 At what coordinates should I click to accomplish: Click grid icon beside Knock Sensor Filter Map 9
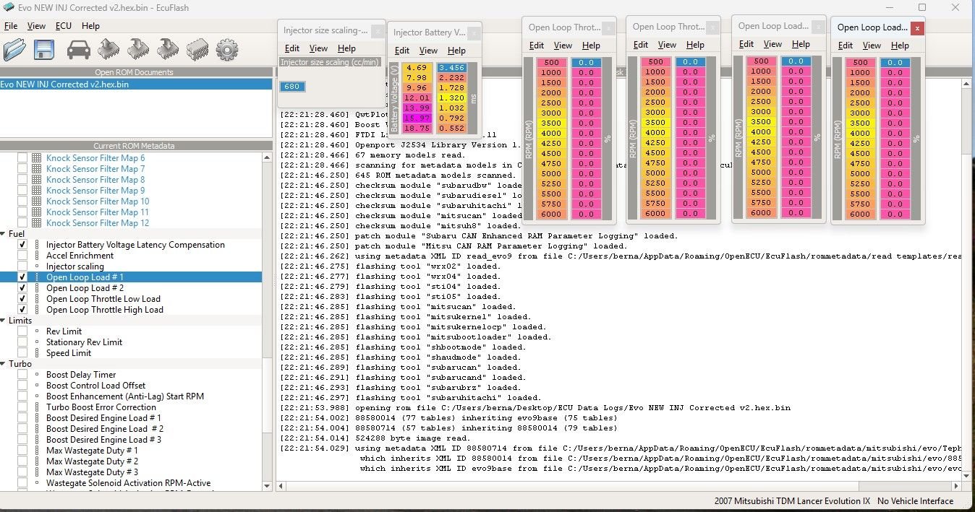click(x=37, y=191)
